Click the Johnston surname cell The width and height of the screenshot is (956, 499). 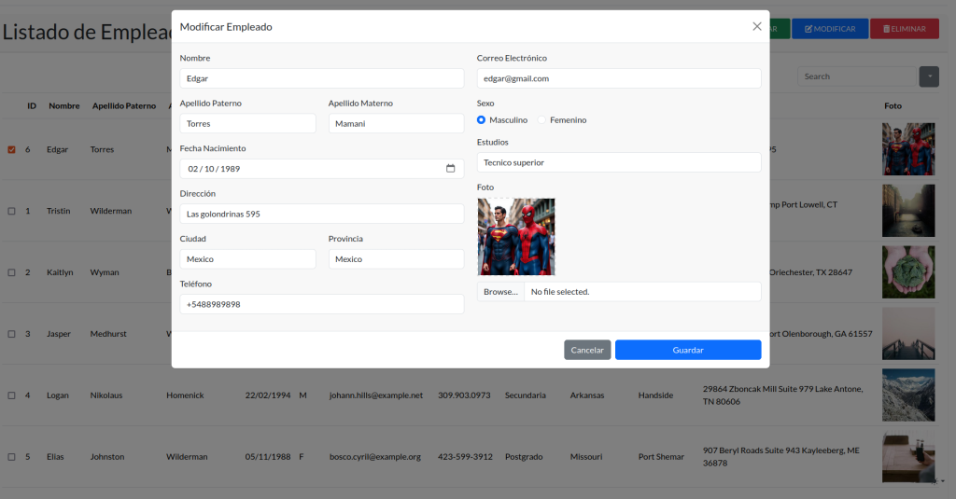point(107,457)
